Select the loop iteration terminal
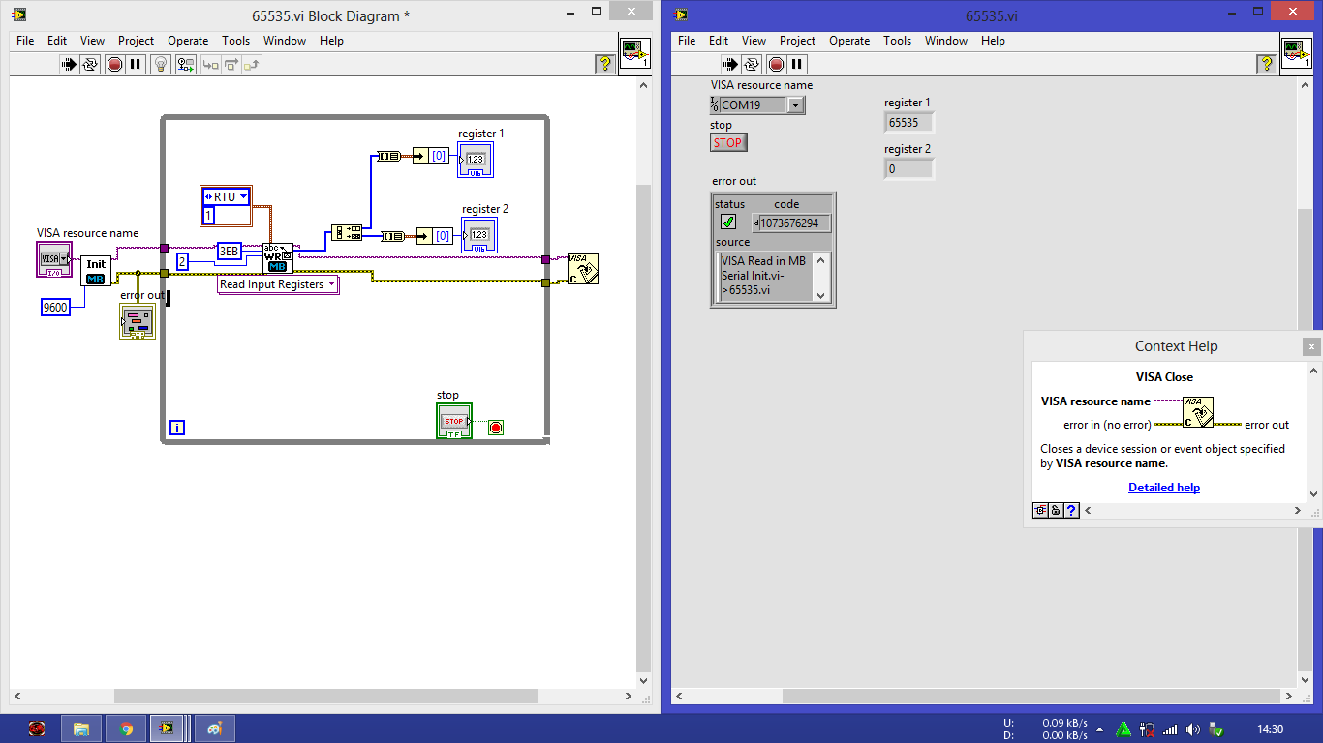This screenshot has width=1323, height=743. [177, 427]
